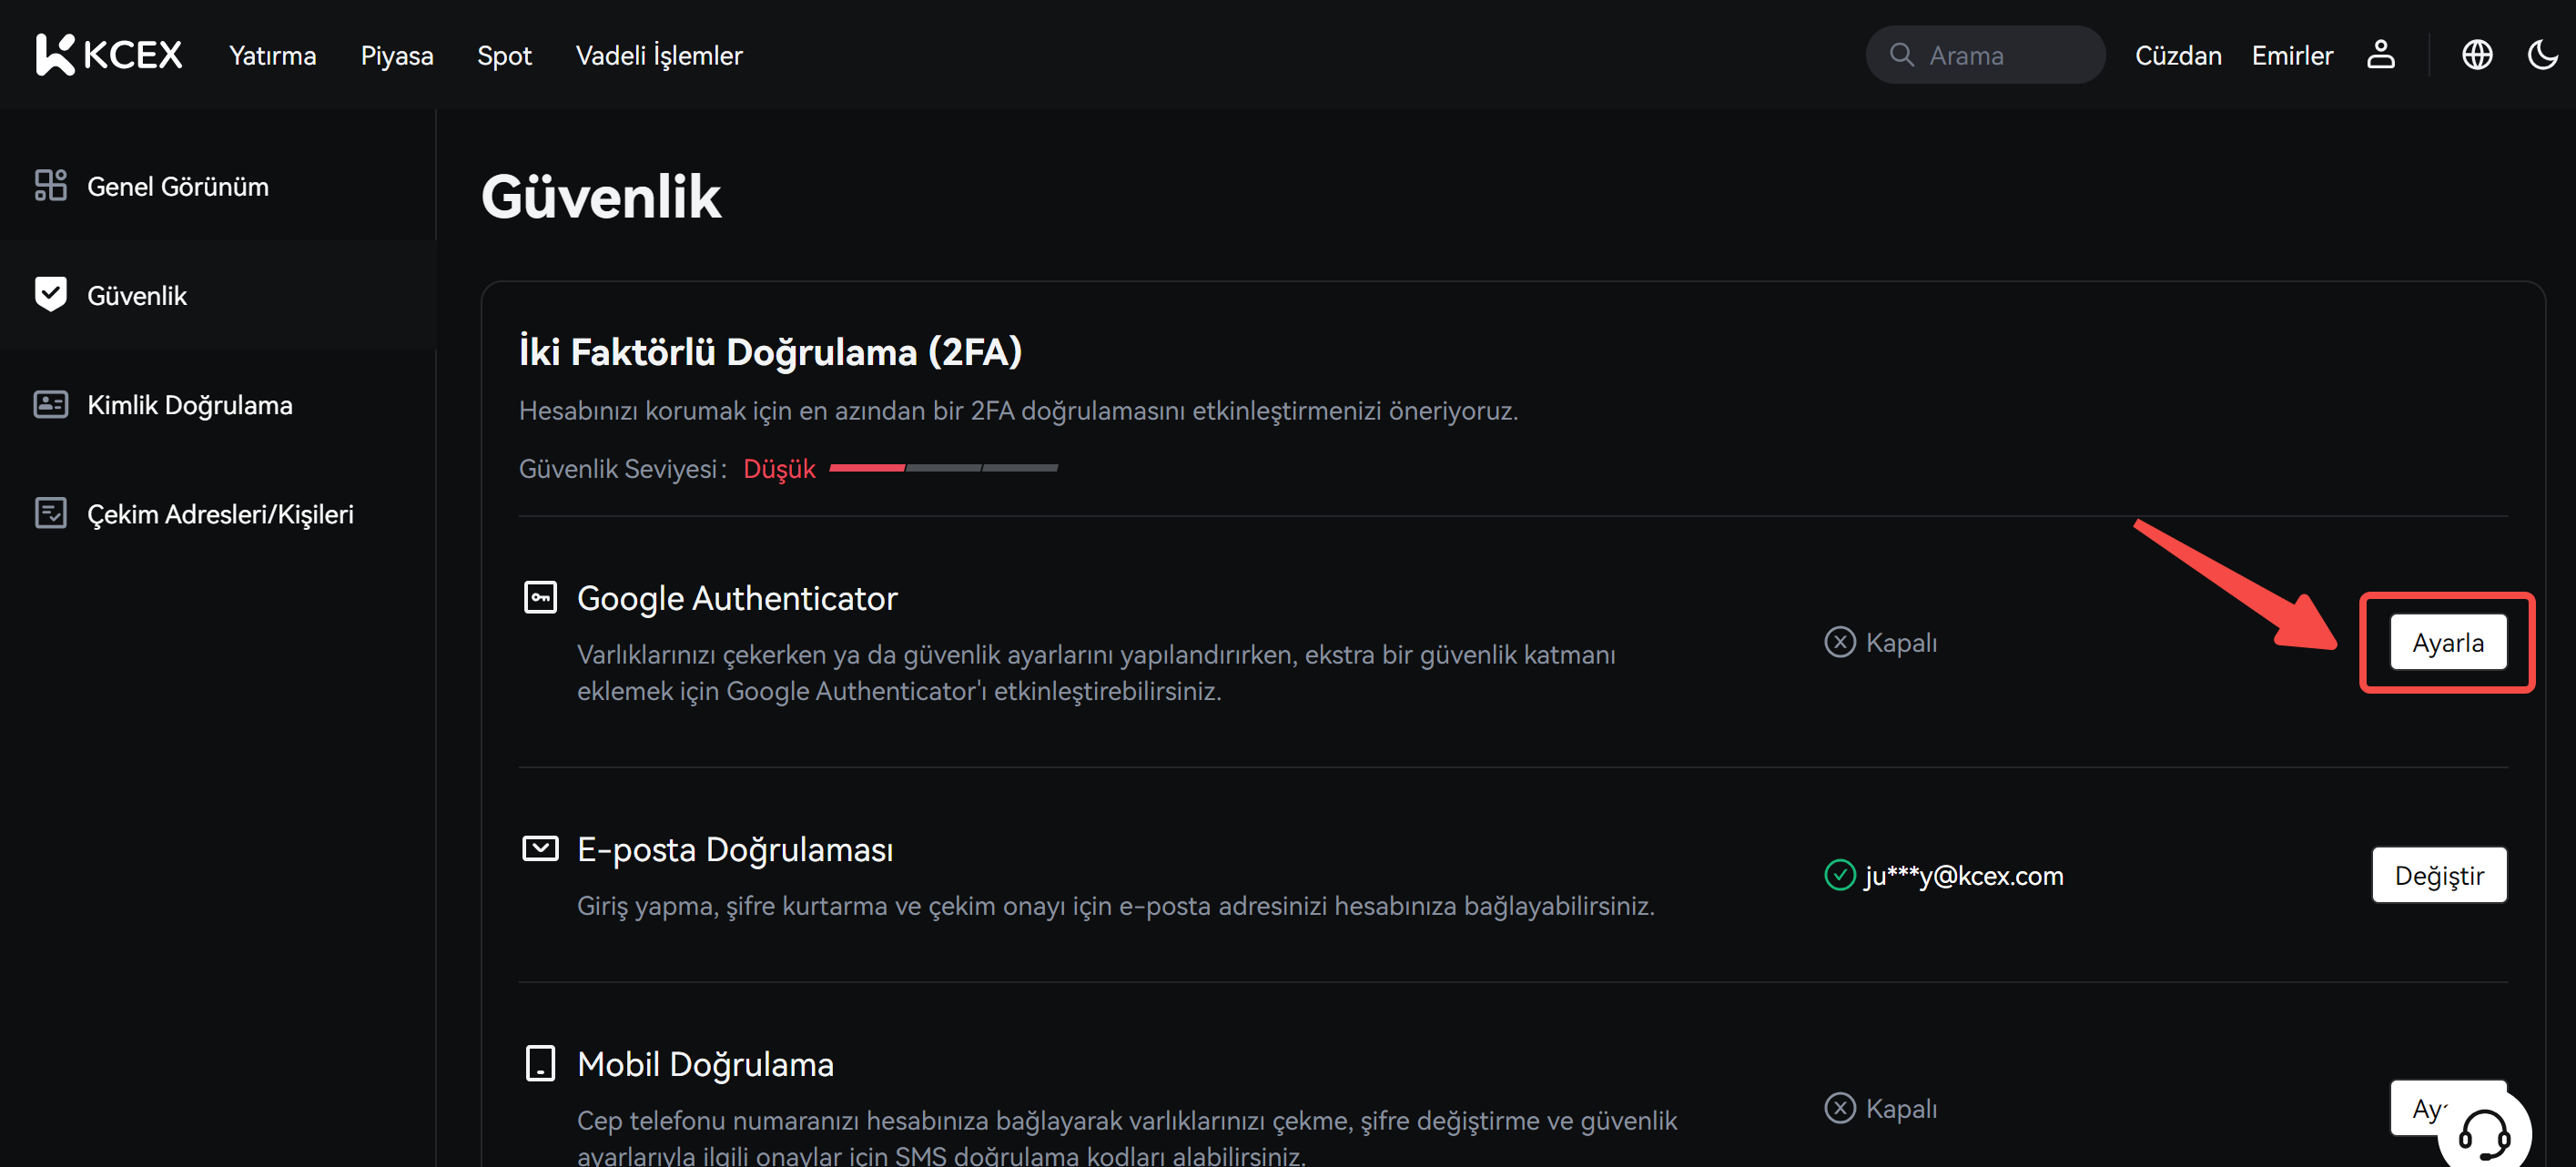Open the Spot menu
The image size is (2576, 1167).
[x=504, y=55]
